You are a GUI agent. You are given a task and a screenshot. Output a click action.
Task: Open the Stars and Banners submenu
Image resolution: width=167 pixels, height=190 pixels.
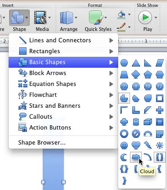click(x=63, y=106)
